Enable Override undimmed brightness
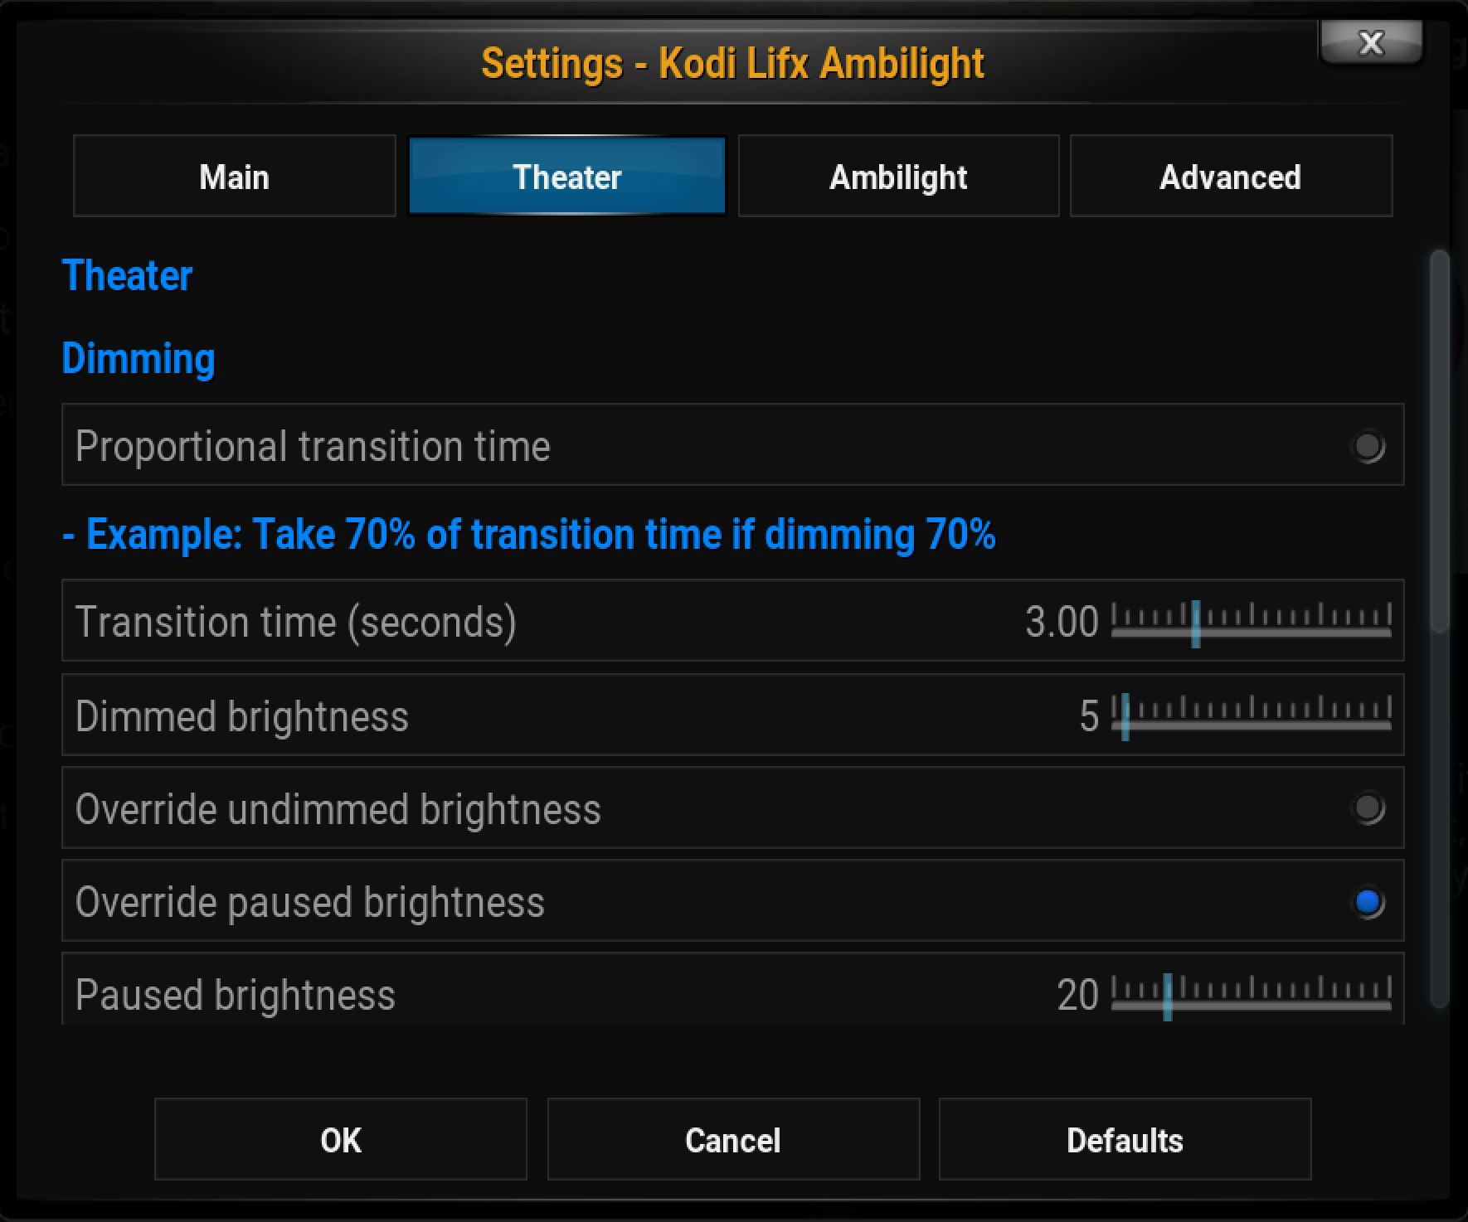The width and height of the screenshot is (1468, 1222). point(1368,809)
